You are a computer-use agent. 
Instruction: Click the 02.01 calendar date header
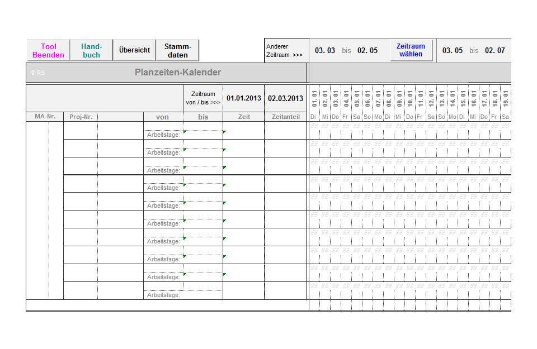[x=325, y=98]
